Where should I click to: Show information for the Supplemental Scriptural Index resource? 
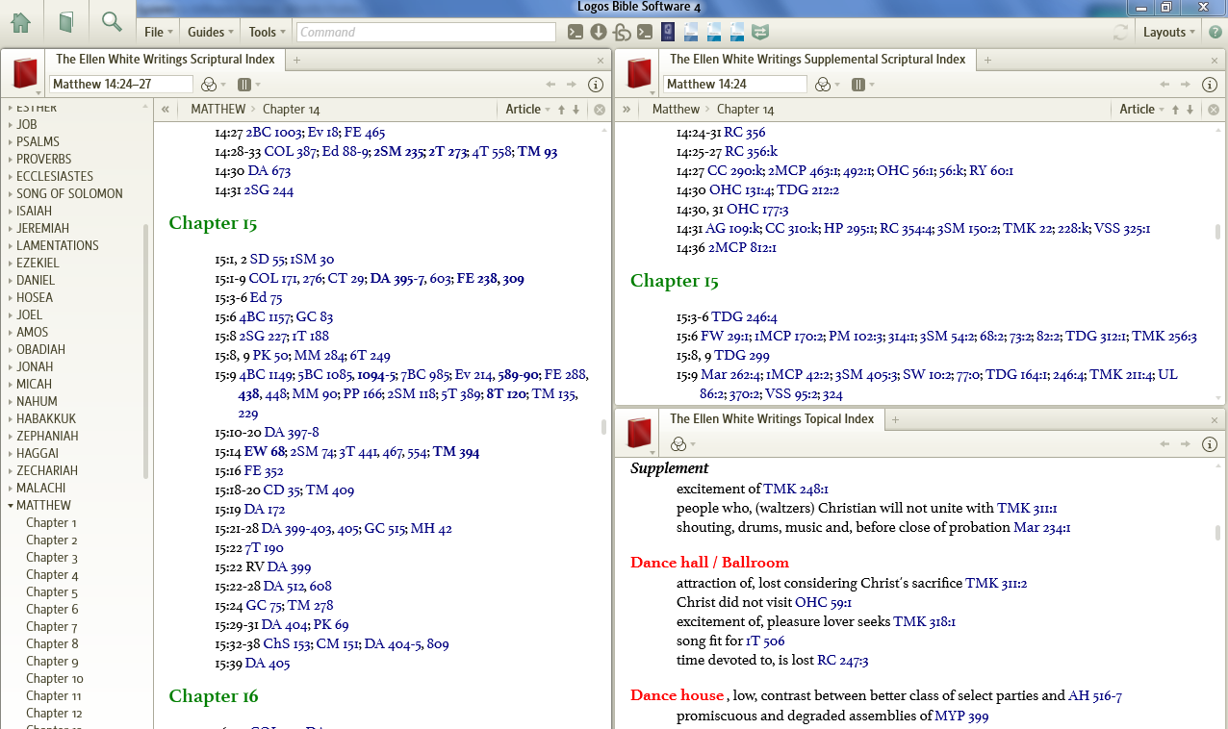1210,85
